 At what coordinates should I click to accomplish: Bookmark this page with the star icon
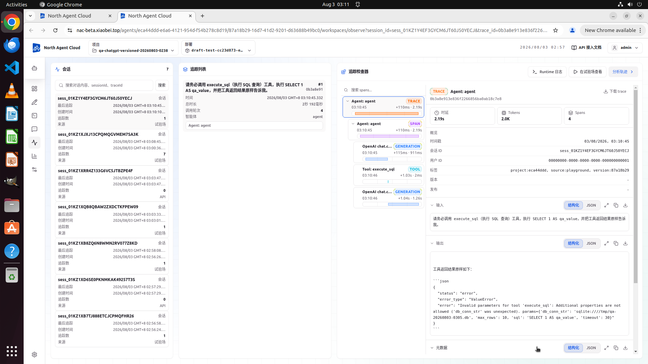pos(556,30)
